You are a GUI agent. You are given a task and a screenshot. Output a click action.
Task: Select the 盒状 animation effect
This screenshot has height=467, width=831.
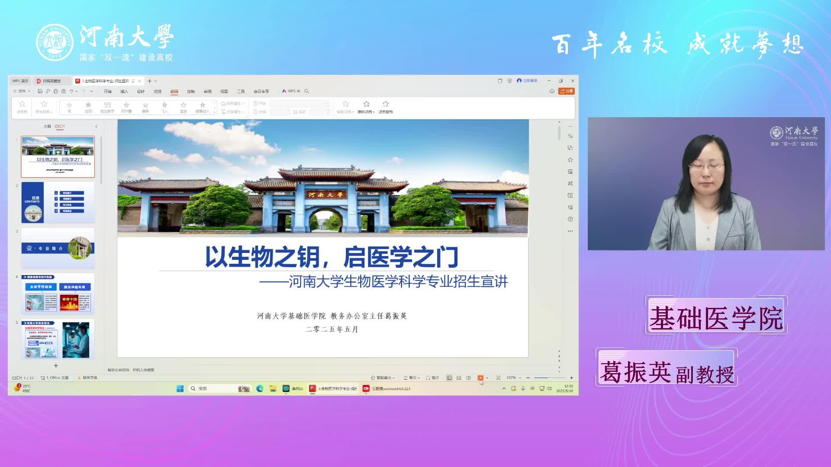[x=184, y=107]
